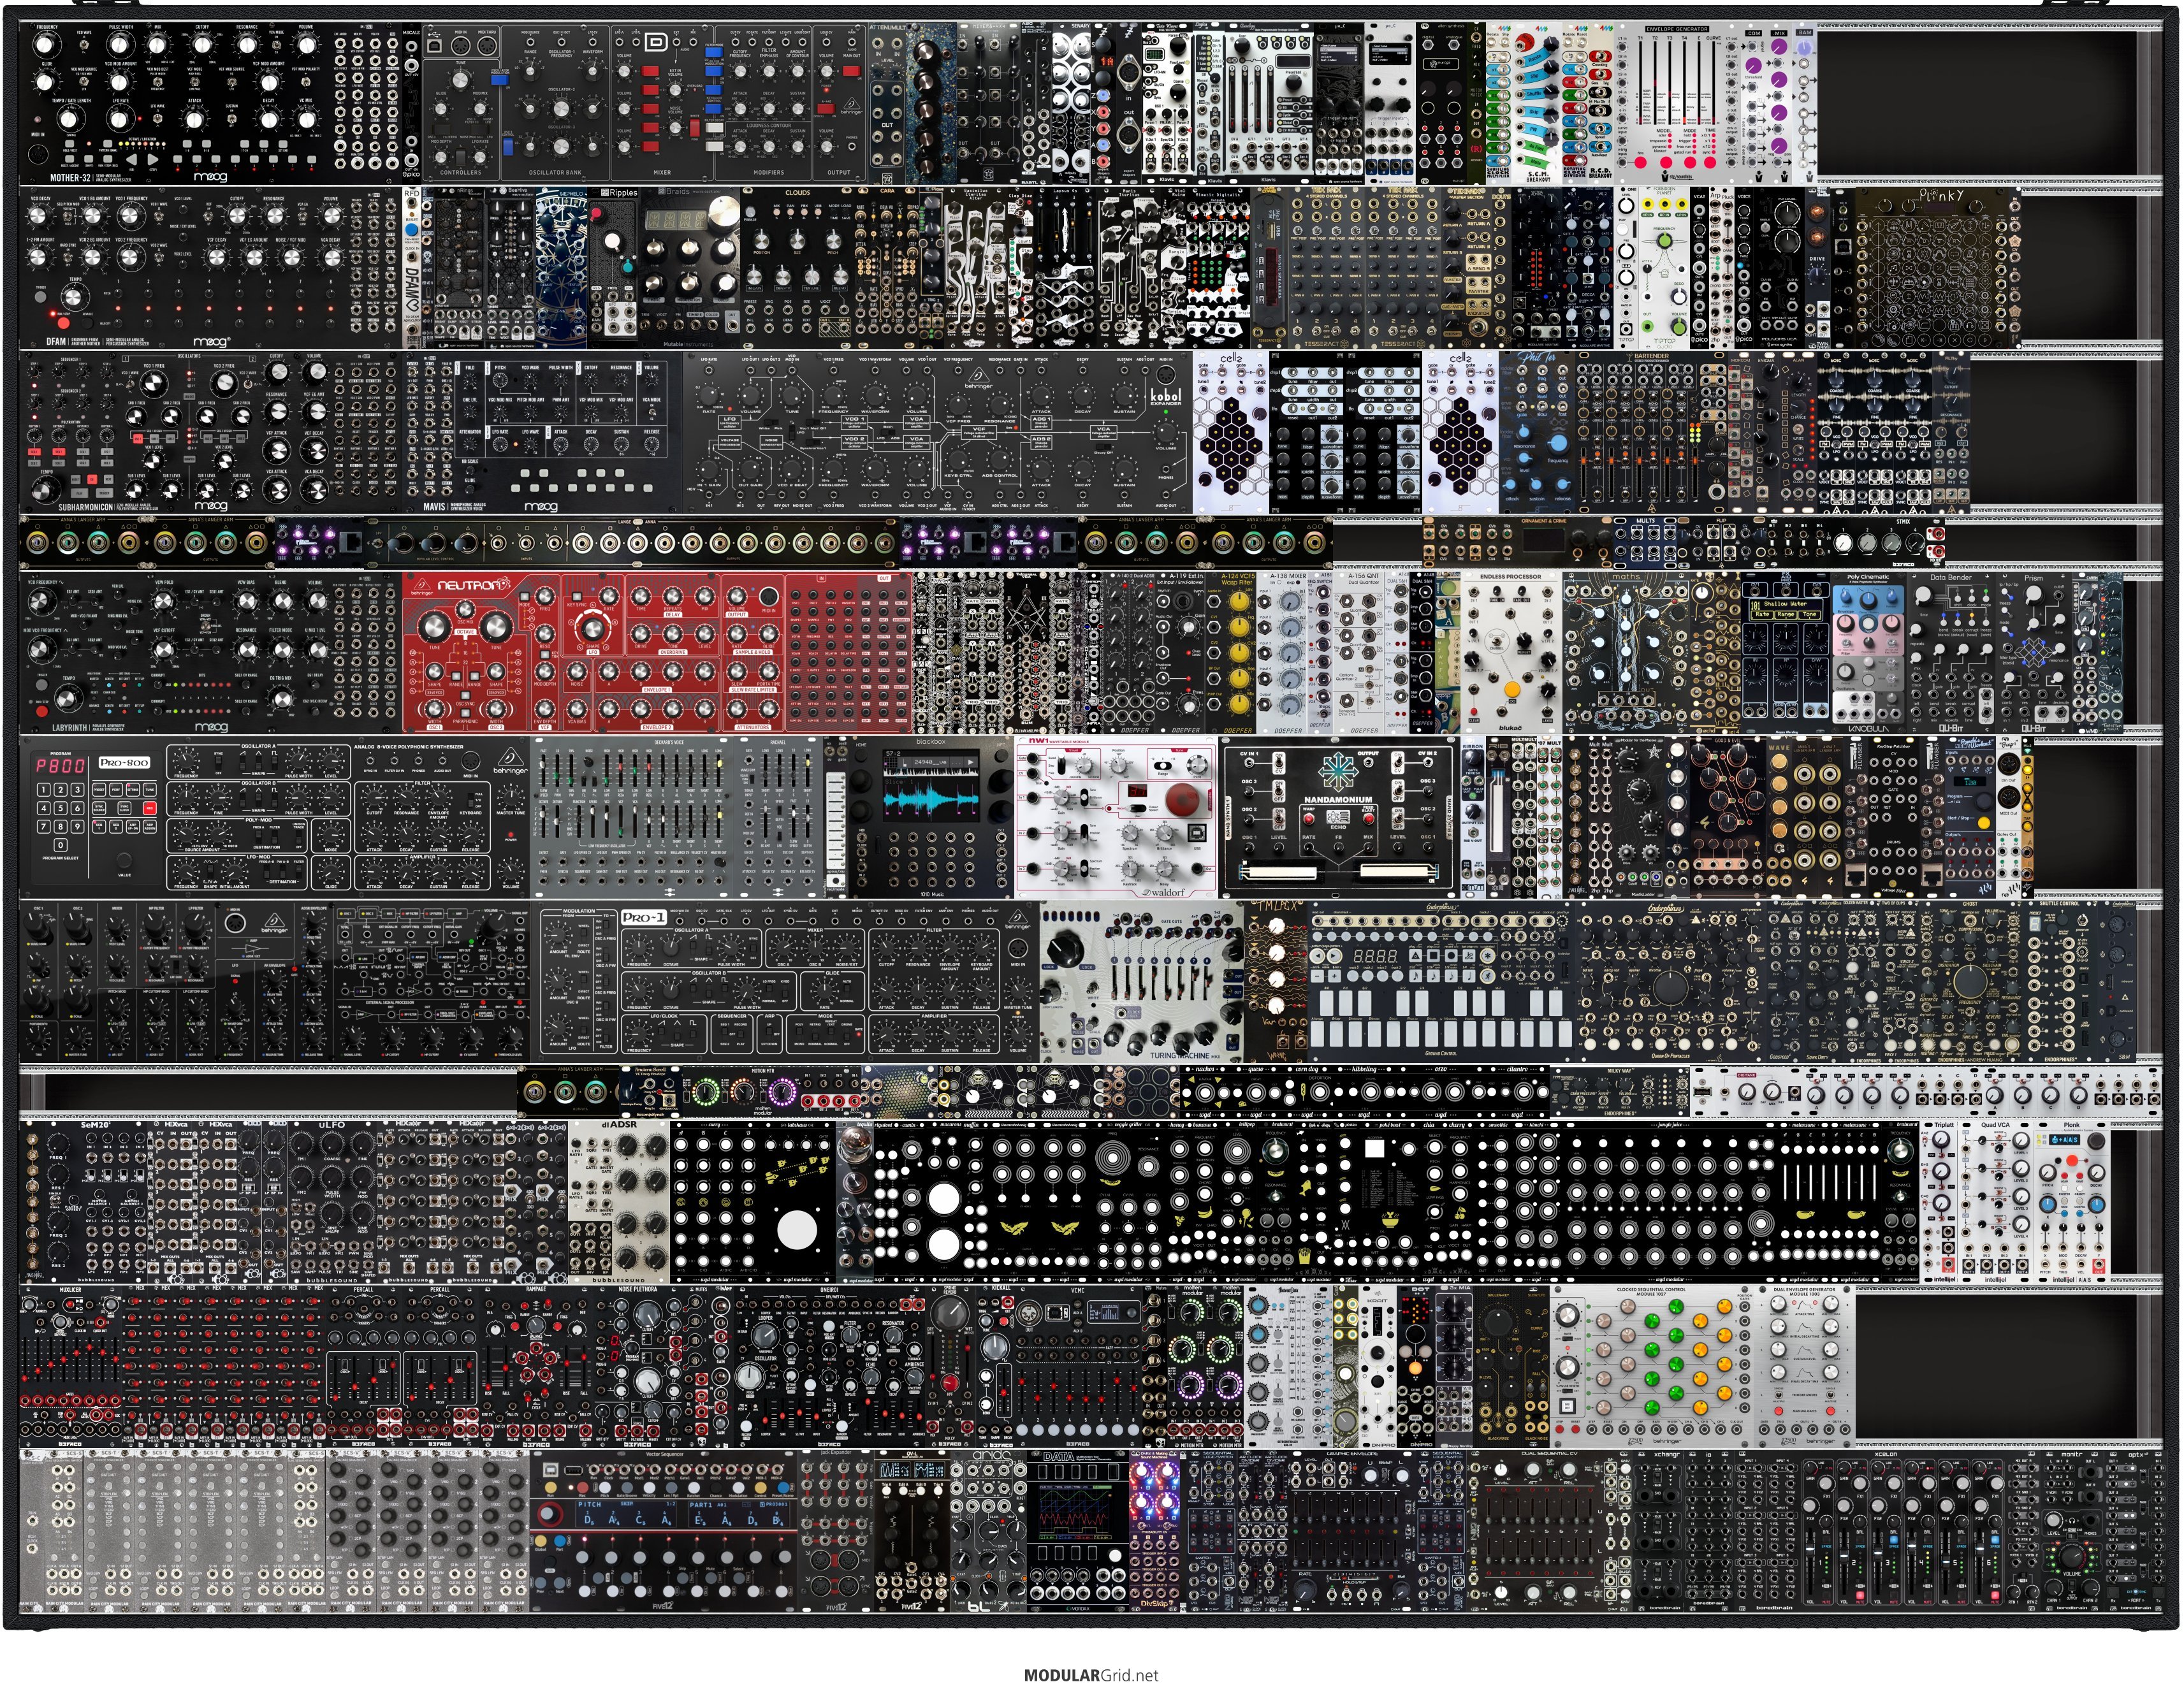Screen dimensions: 2184x1689
Task: Click the Mother-32 FREQUENCY knob
Action: (x=45, y=45)
